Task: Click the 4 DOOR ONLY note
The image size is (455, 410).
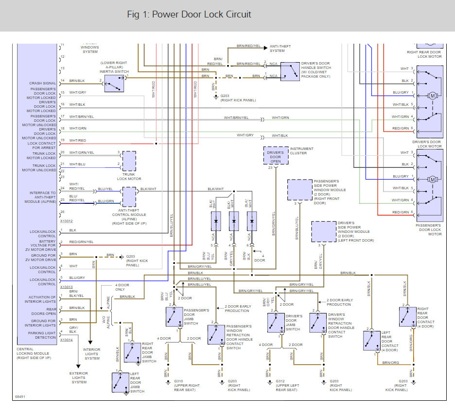Action: (122, 287)
